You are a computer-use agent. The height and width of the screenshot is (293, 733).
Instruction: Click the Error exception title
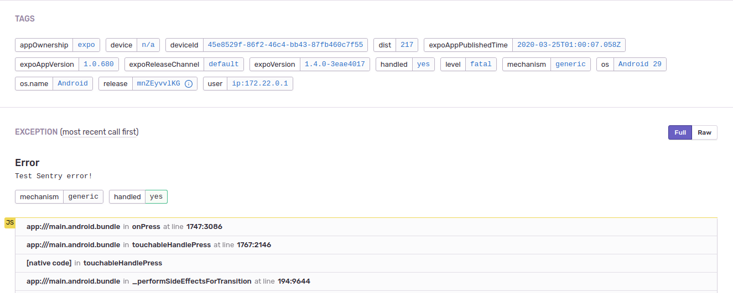point(27,163)
